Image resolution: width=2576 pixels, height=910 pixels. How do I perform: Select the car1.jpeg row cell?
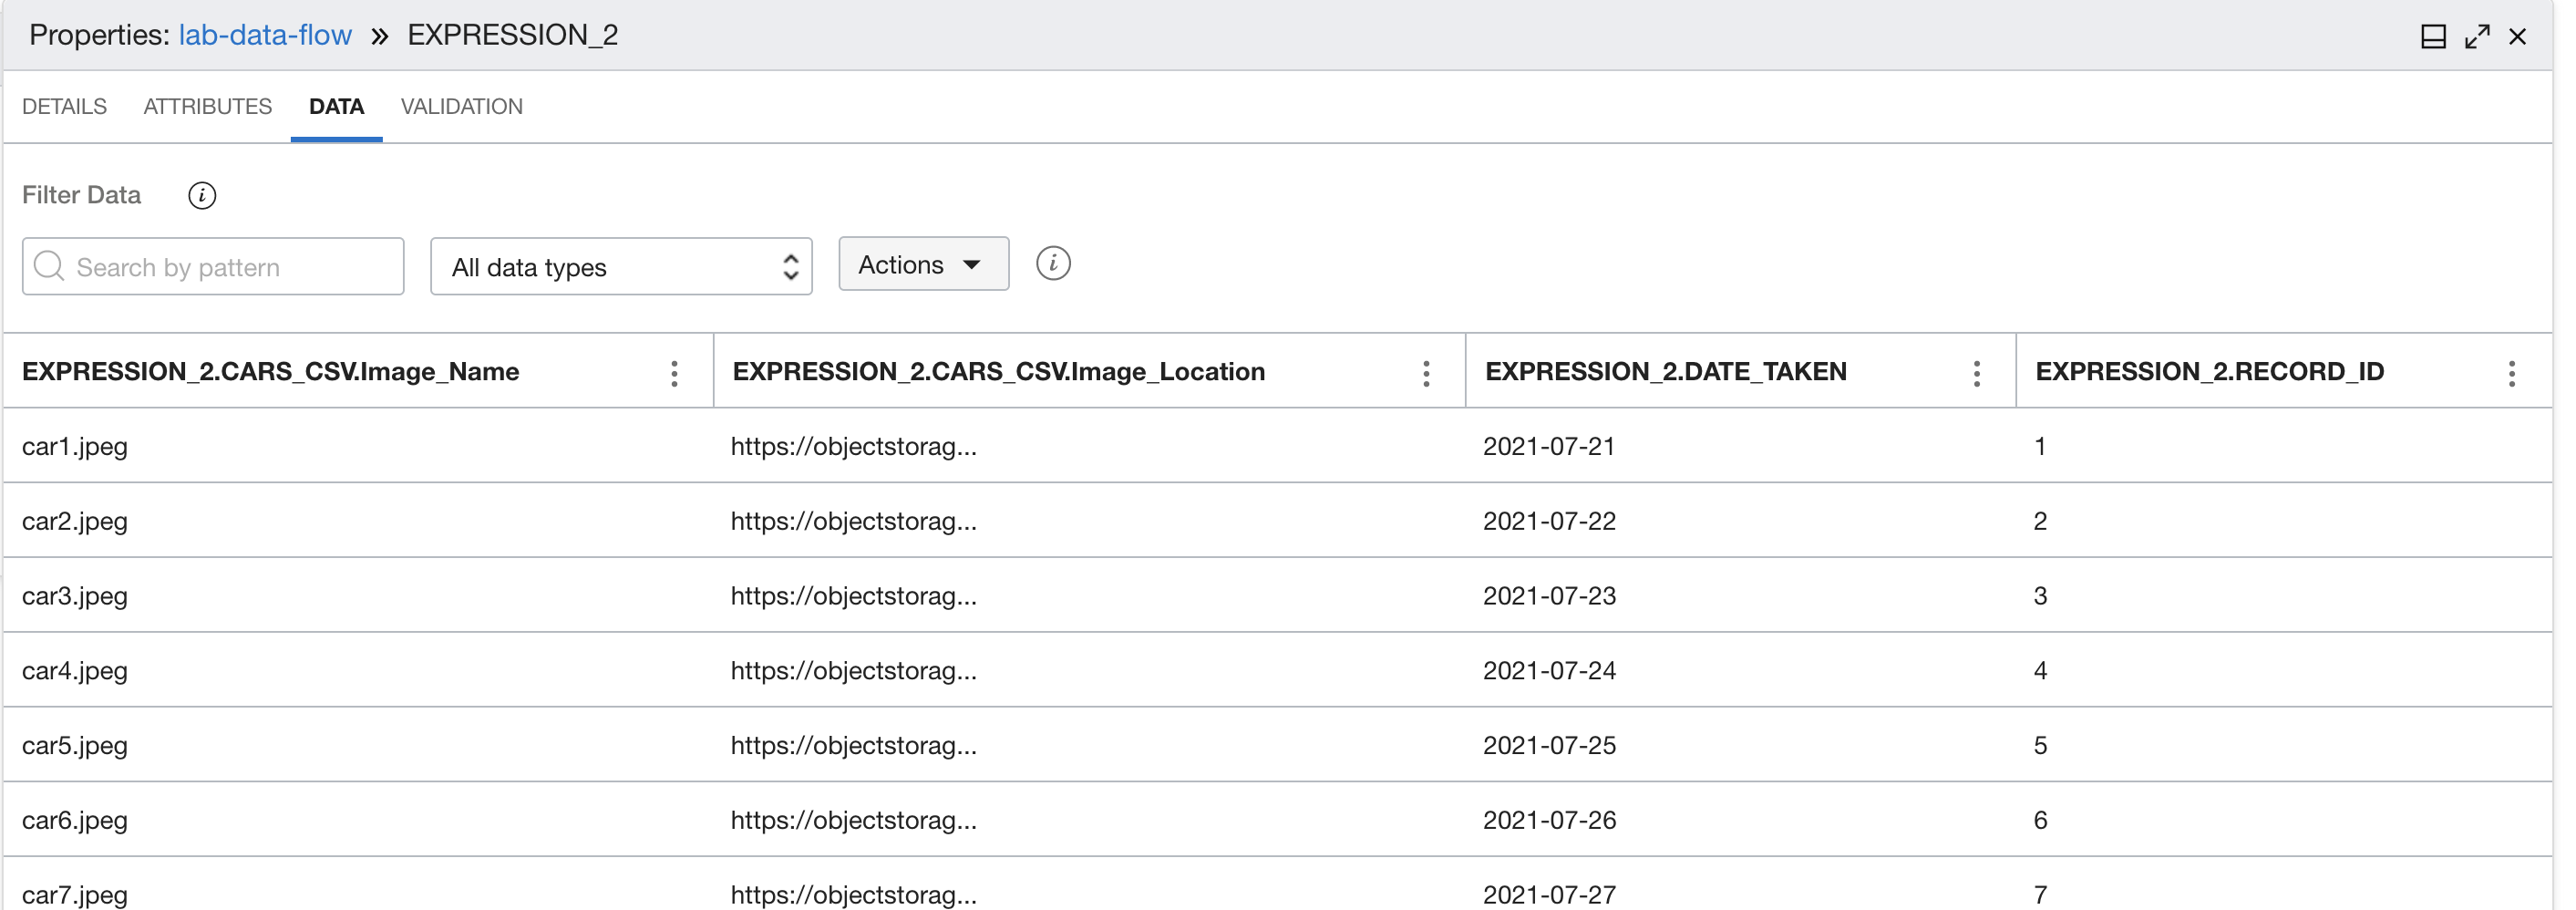click(75, 446)
